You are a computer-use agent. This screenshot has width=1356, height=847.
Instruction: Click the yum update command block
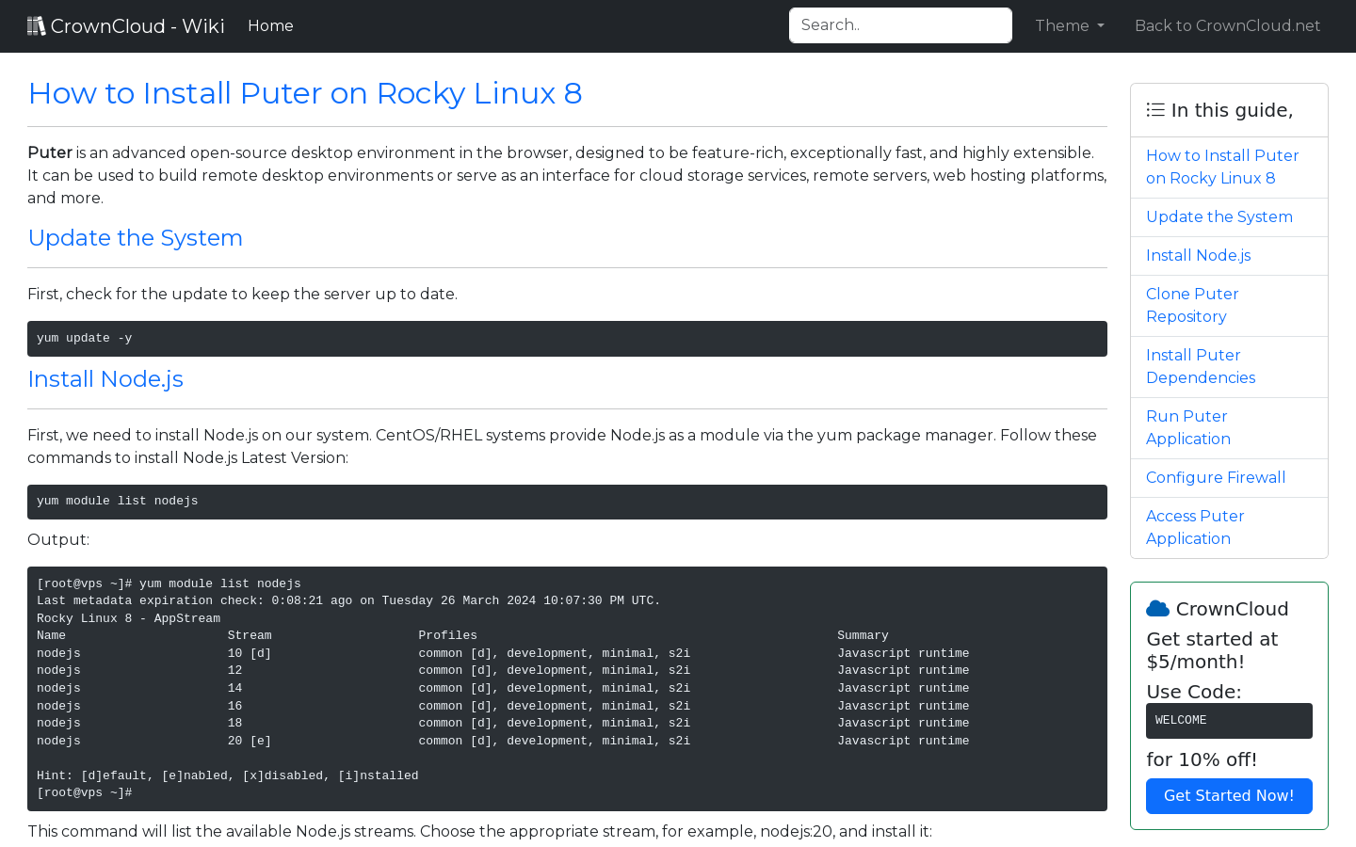pyautogui.click(x=566, y=338)
